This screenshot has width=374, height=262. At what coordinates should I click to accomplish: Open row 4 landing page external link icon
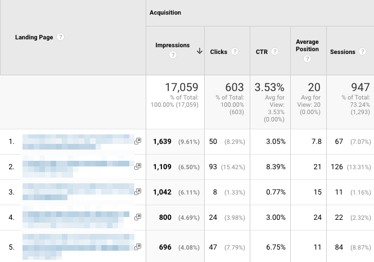(x=138, y=217)
